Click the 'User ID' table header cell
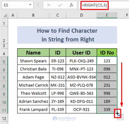The height and width of the screenshot is (124, 129). click(81, 53)
